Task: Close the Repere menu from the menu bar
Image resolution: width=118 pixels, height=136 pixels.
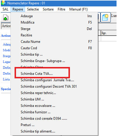Action: 18,9
